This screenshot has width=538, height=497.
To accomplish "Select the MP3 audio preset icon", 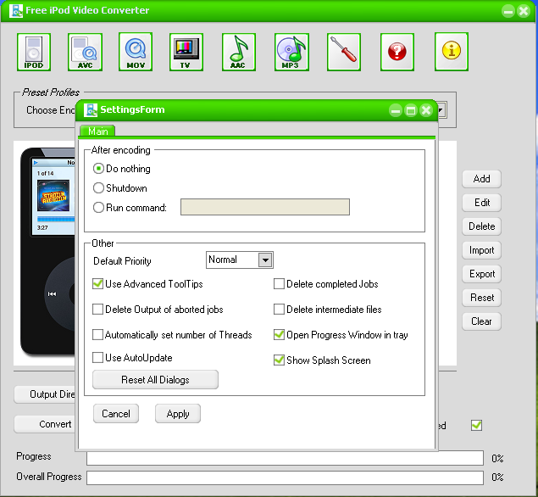I will click(291, 53).
